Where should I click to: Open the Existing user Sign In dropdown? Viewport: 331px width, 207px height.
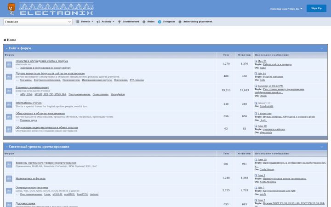coord(286,9)
